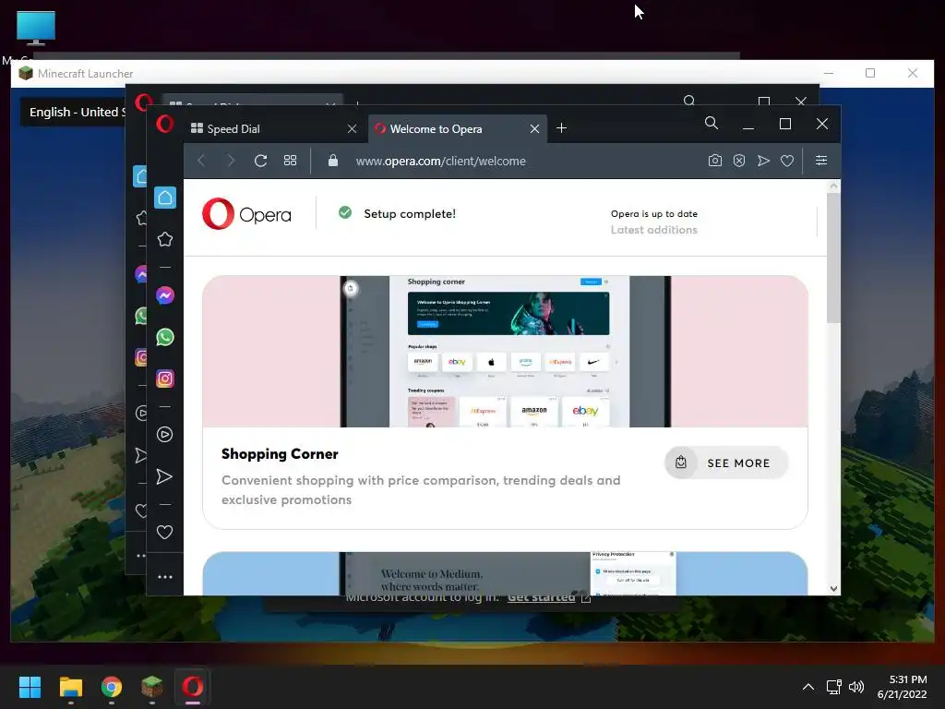Open Speed Dial start page grid icon
The image size is (945, 709).
291,161
